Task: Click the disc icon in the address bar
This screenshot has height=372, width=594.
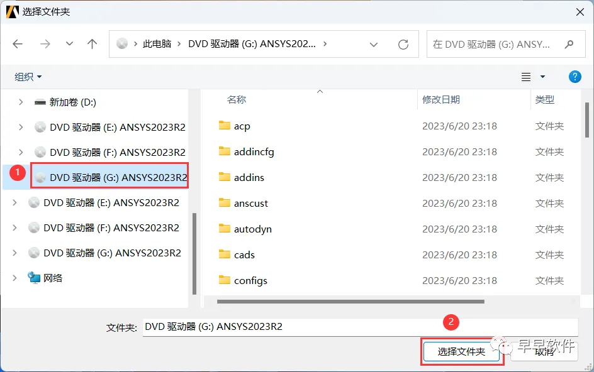Action: point(122,44)
